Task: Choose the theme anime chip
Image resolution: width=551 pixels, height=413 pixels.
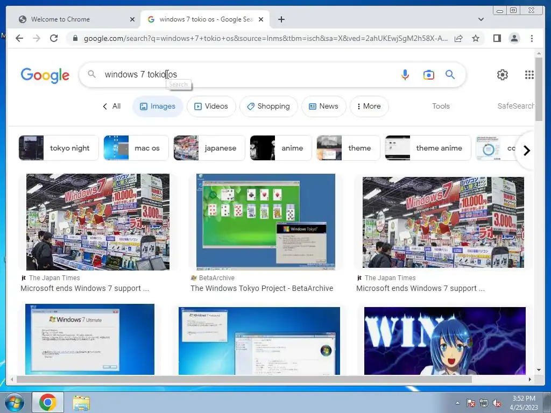Action: click(428, 148)
